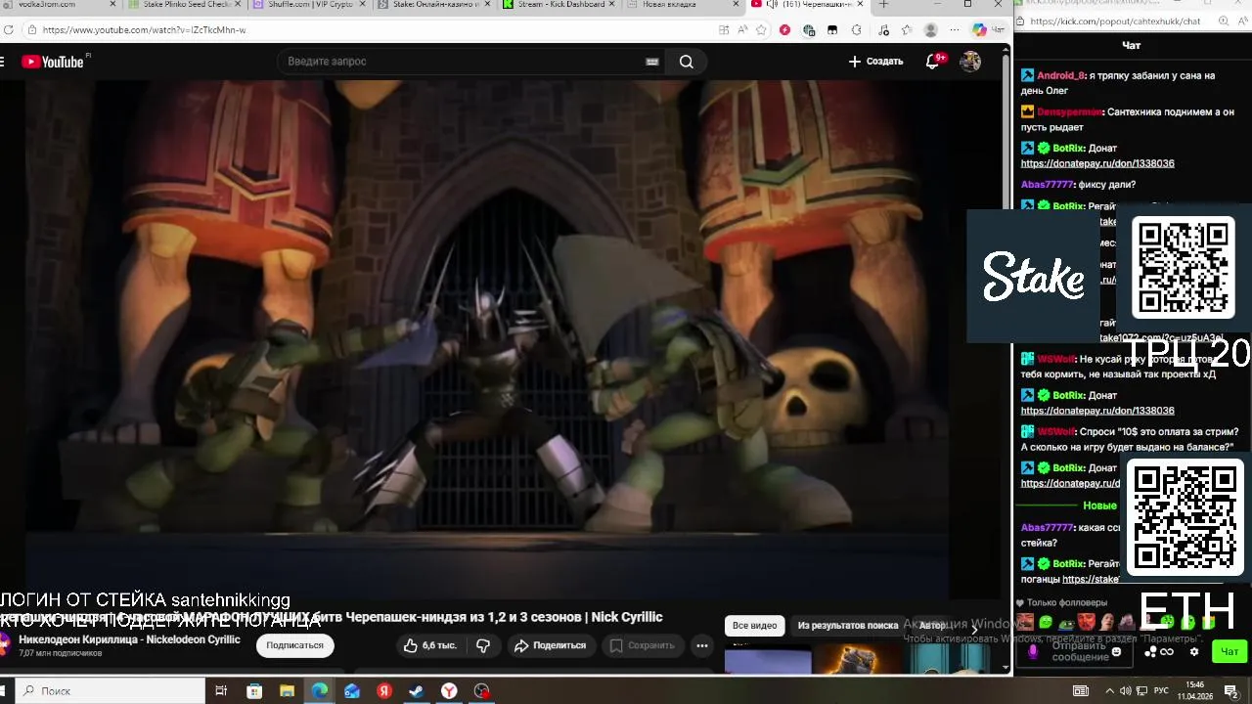Open the Никелодеон Кириллица channel link

[129, 639]
